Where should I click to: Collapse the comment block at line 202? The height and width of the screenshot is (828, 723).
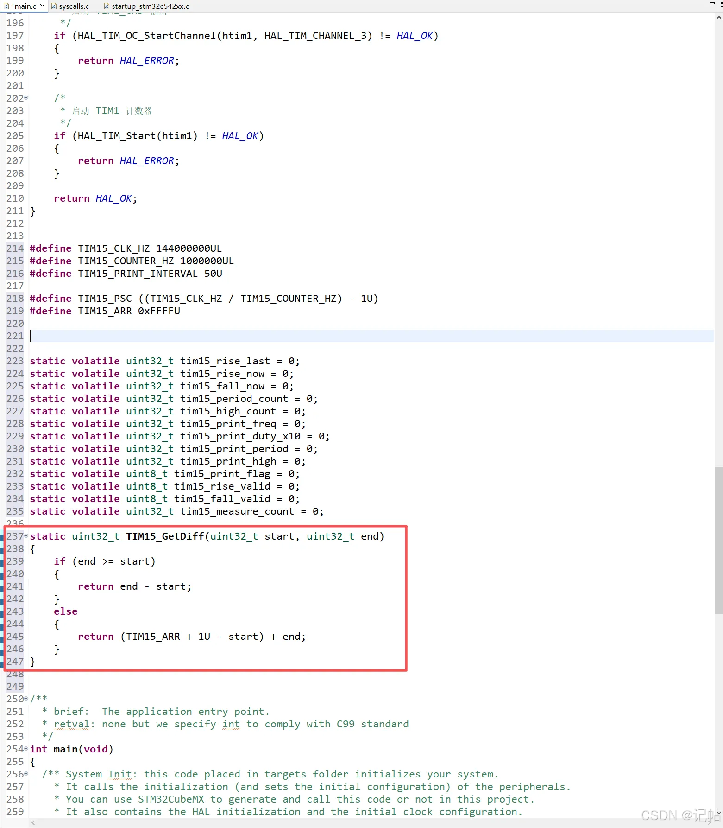(x=26, y=98)
